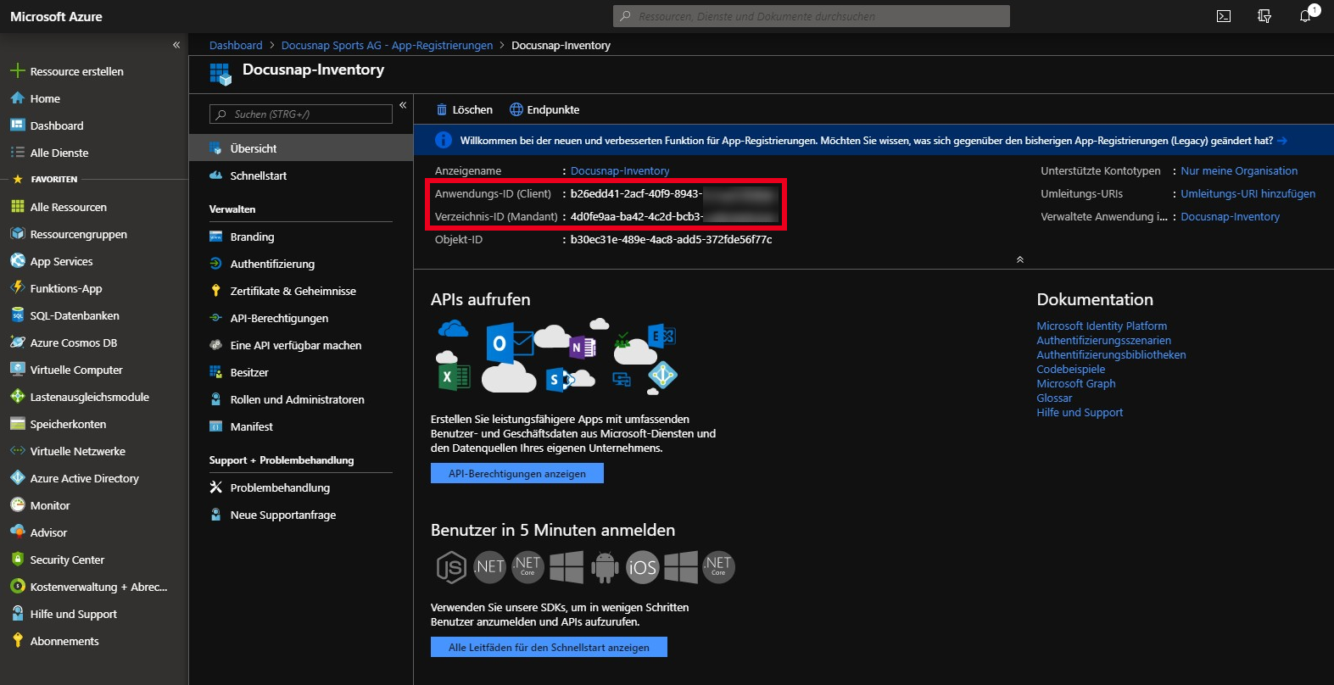Click iOS platform quickstart icon
The height and width of the screenshot is (685, 1334).
pyautogui.click(x=642, y=567)
